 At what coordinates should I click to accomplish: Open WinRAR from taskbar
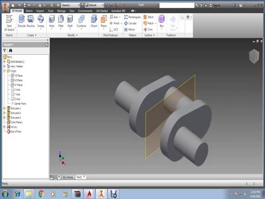(x=77, y=194)
